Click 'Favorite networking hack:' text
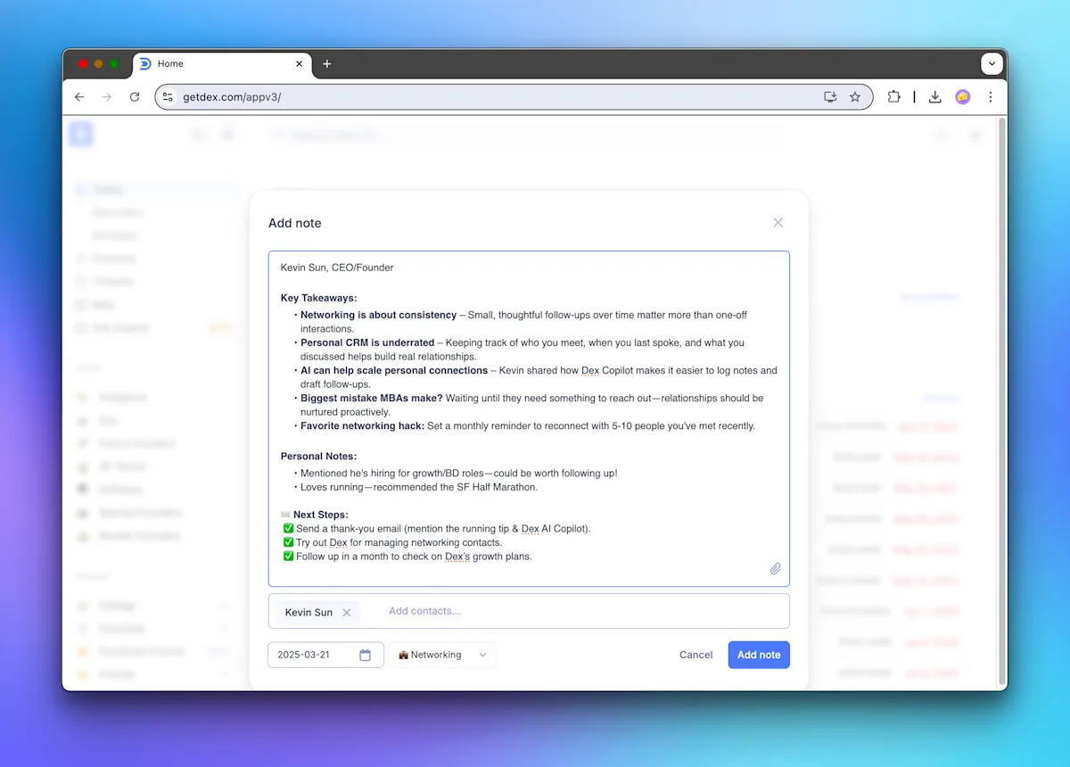 pos(362,426)
